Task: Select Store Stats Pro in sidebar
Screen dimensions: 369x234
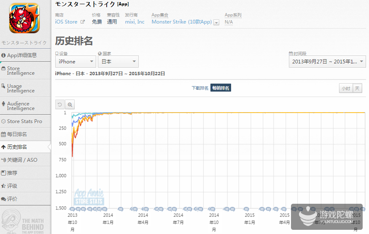Action: 25,121
